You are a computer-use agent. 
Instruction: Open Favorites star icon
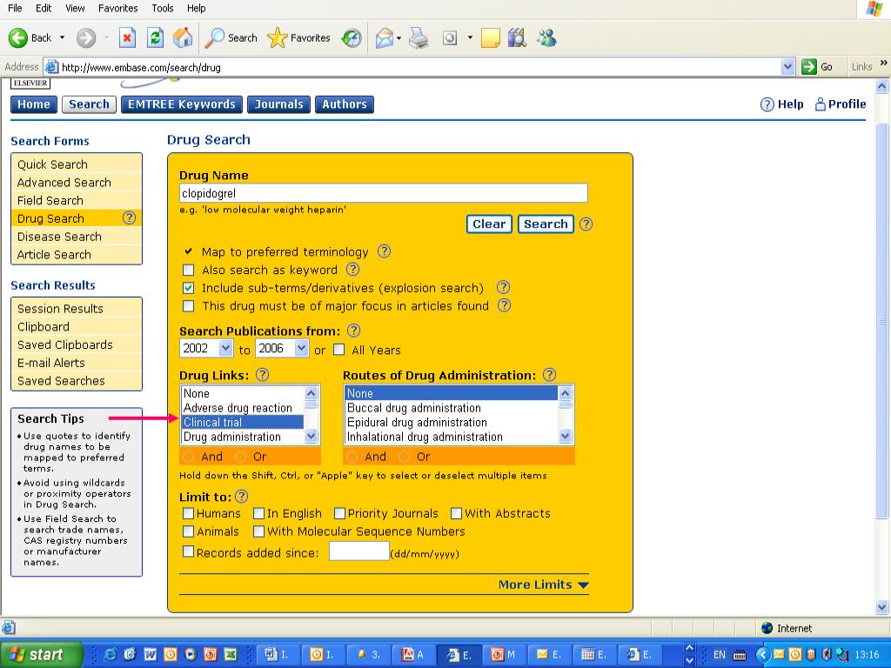click(277, 38)
